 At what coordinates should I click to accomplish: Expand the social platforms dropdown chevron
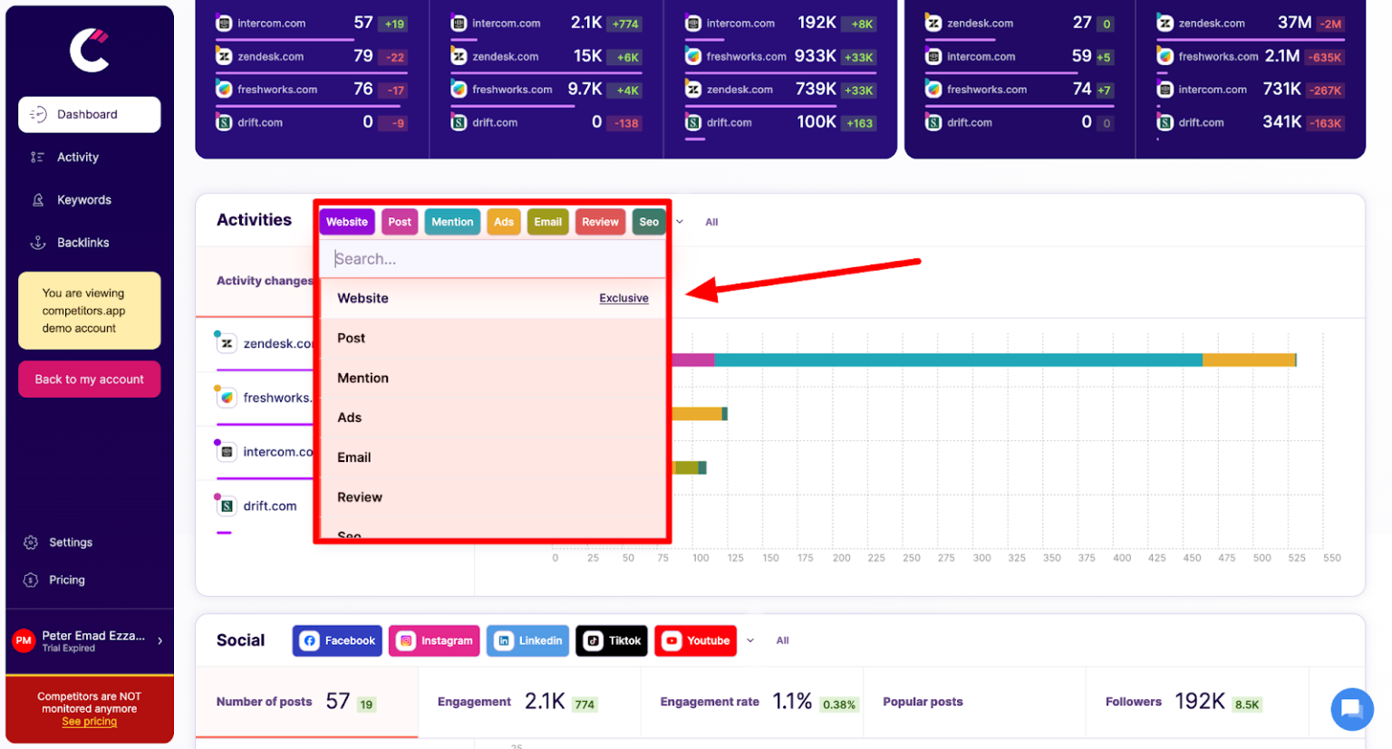pos(750,640)
